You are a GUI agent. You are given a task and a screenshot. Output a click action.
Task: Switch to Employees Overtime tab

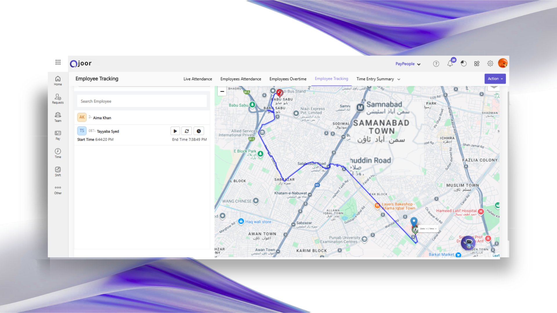288,79
